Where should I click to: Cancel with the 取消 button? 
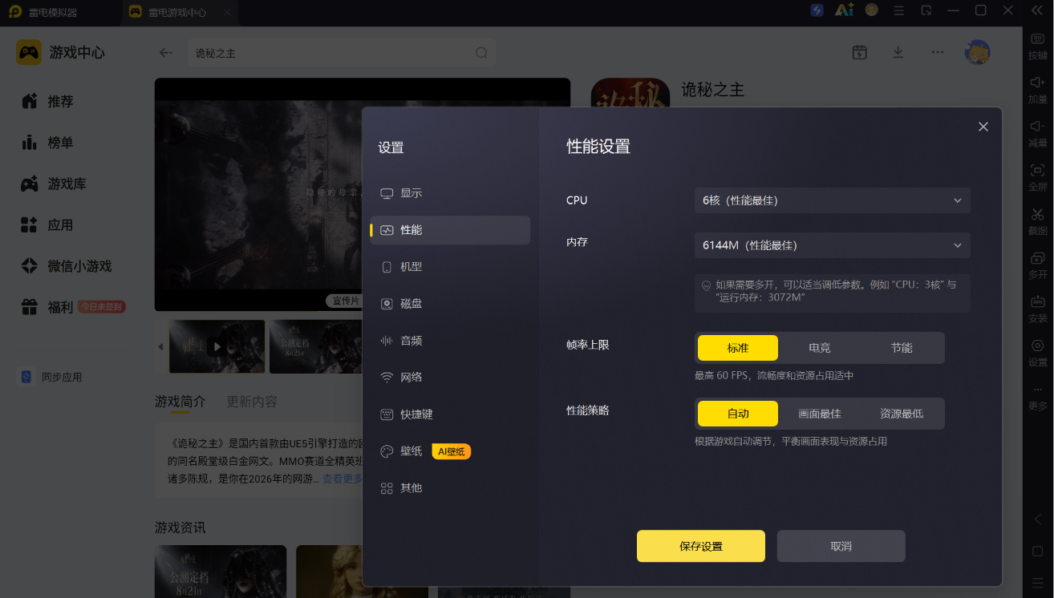click(x=841, y=546)
